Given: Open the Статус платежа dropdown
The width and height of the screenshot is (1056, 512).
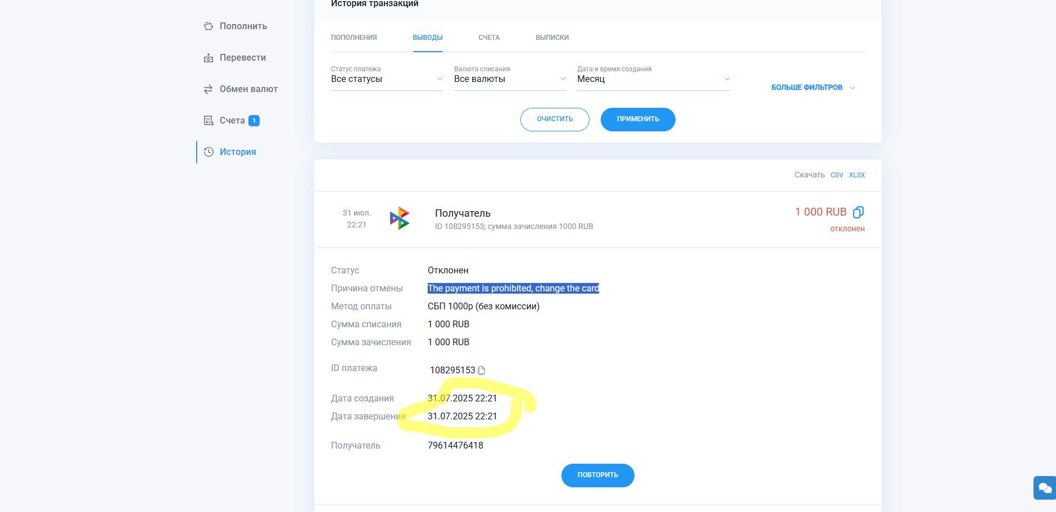Looking at the screenshot, I should tap(387, 79).
